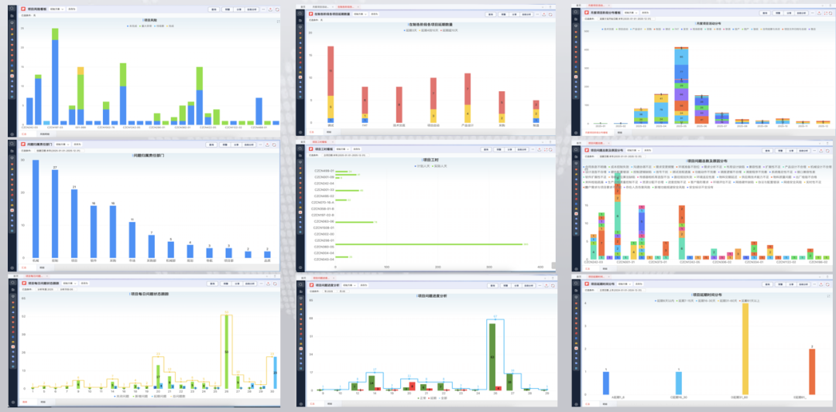
Task: Toggle 实际人天 legend in 项目工时 chart
Action: (440, 167)
